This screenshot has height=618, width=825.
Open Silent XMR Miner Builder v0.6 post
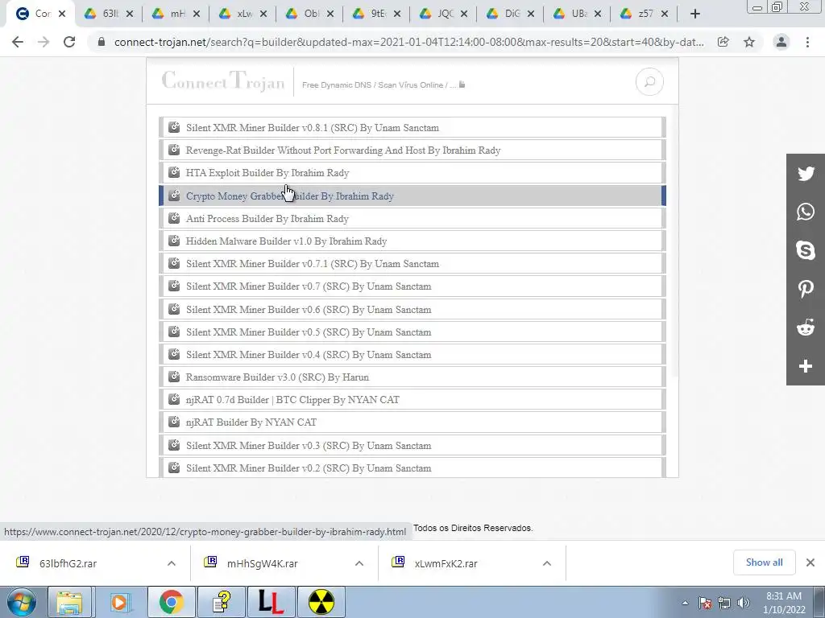412,310
